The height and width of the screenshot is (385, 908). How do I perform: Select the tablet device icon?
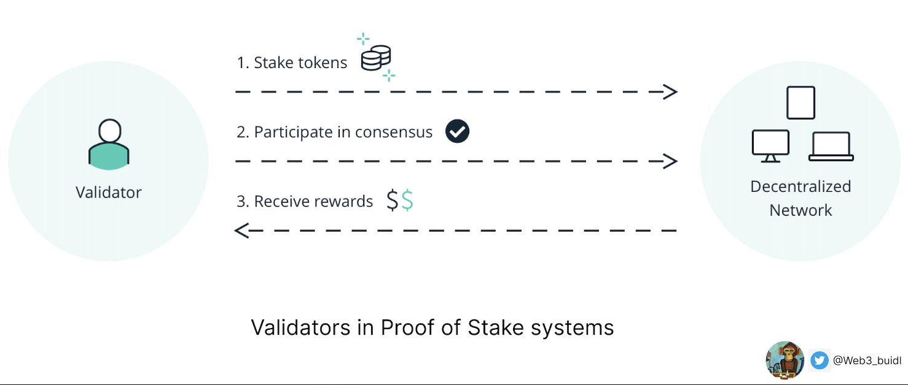(x=800, y=102)
